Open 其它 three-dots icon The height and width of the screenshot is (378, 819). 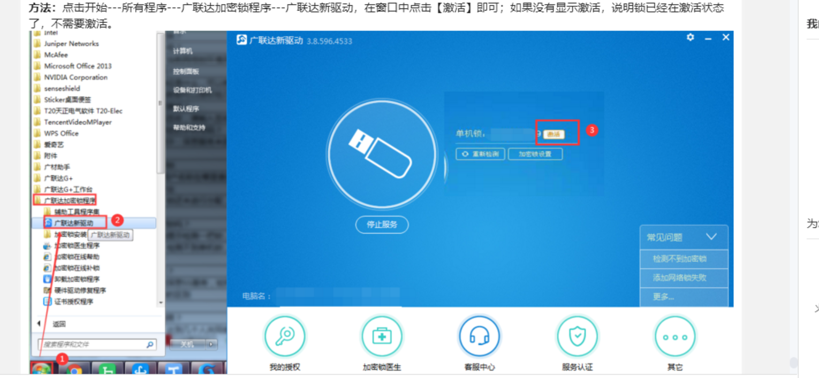coord(675,337)
